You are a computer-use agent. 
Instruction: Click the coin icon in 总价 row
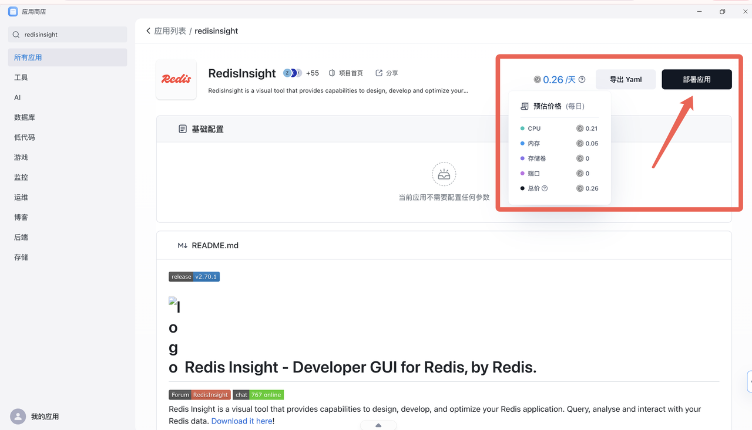coord(580,188)
